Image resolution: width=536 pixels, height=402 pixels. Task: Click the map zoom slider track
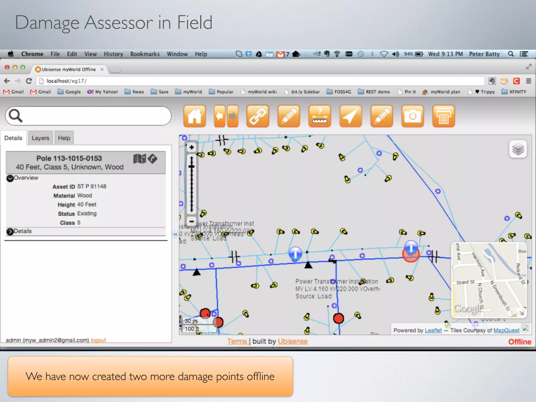click(x=192, y=184)
